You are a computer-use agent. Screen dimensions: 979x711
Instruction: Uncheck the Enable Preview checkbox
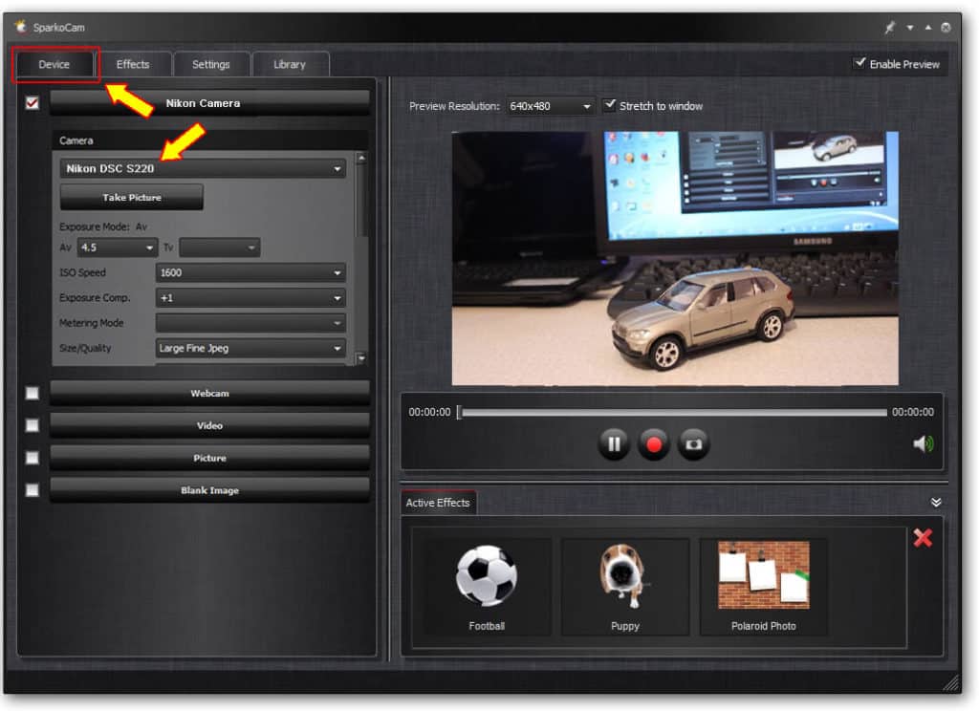pyautogui.click(x=860, y=64)
